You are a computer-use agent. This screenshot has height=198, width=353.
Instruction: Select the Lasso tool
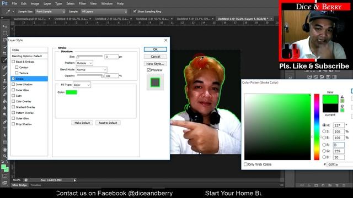pyautogui.click(x=4, y=40)
